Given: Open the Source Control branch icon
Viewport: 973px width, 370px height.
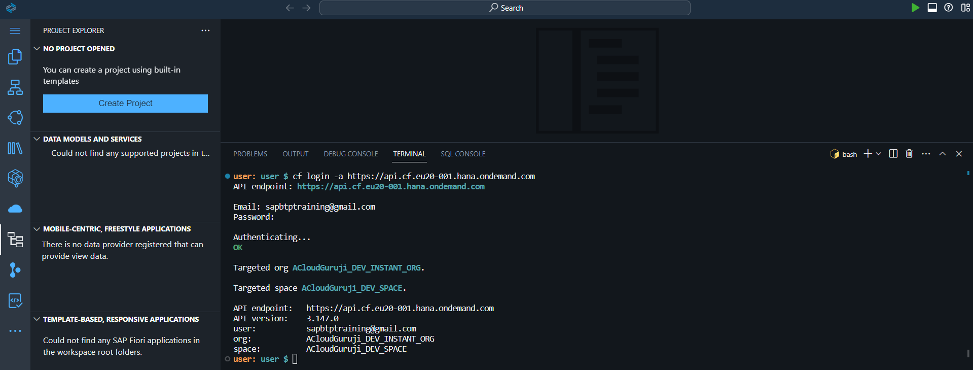Looking at the screenshot, I should 15,270.
